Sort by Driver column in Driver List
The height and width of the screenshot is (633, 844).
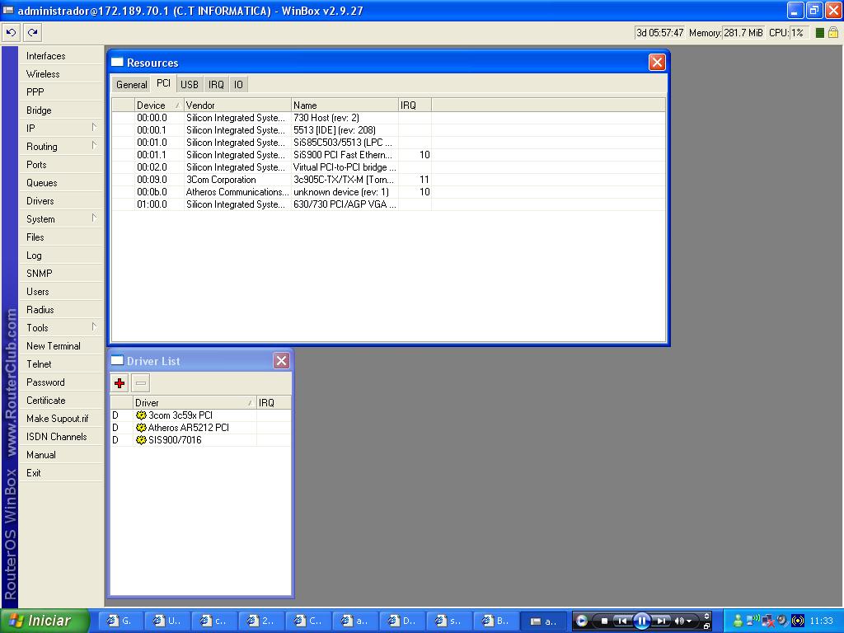pos(195,402)
